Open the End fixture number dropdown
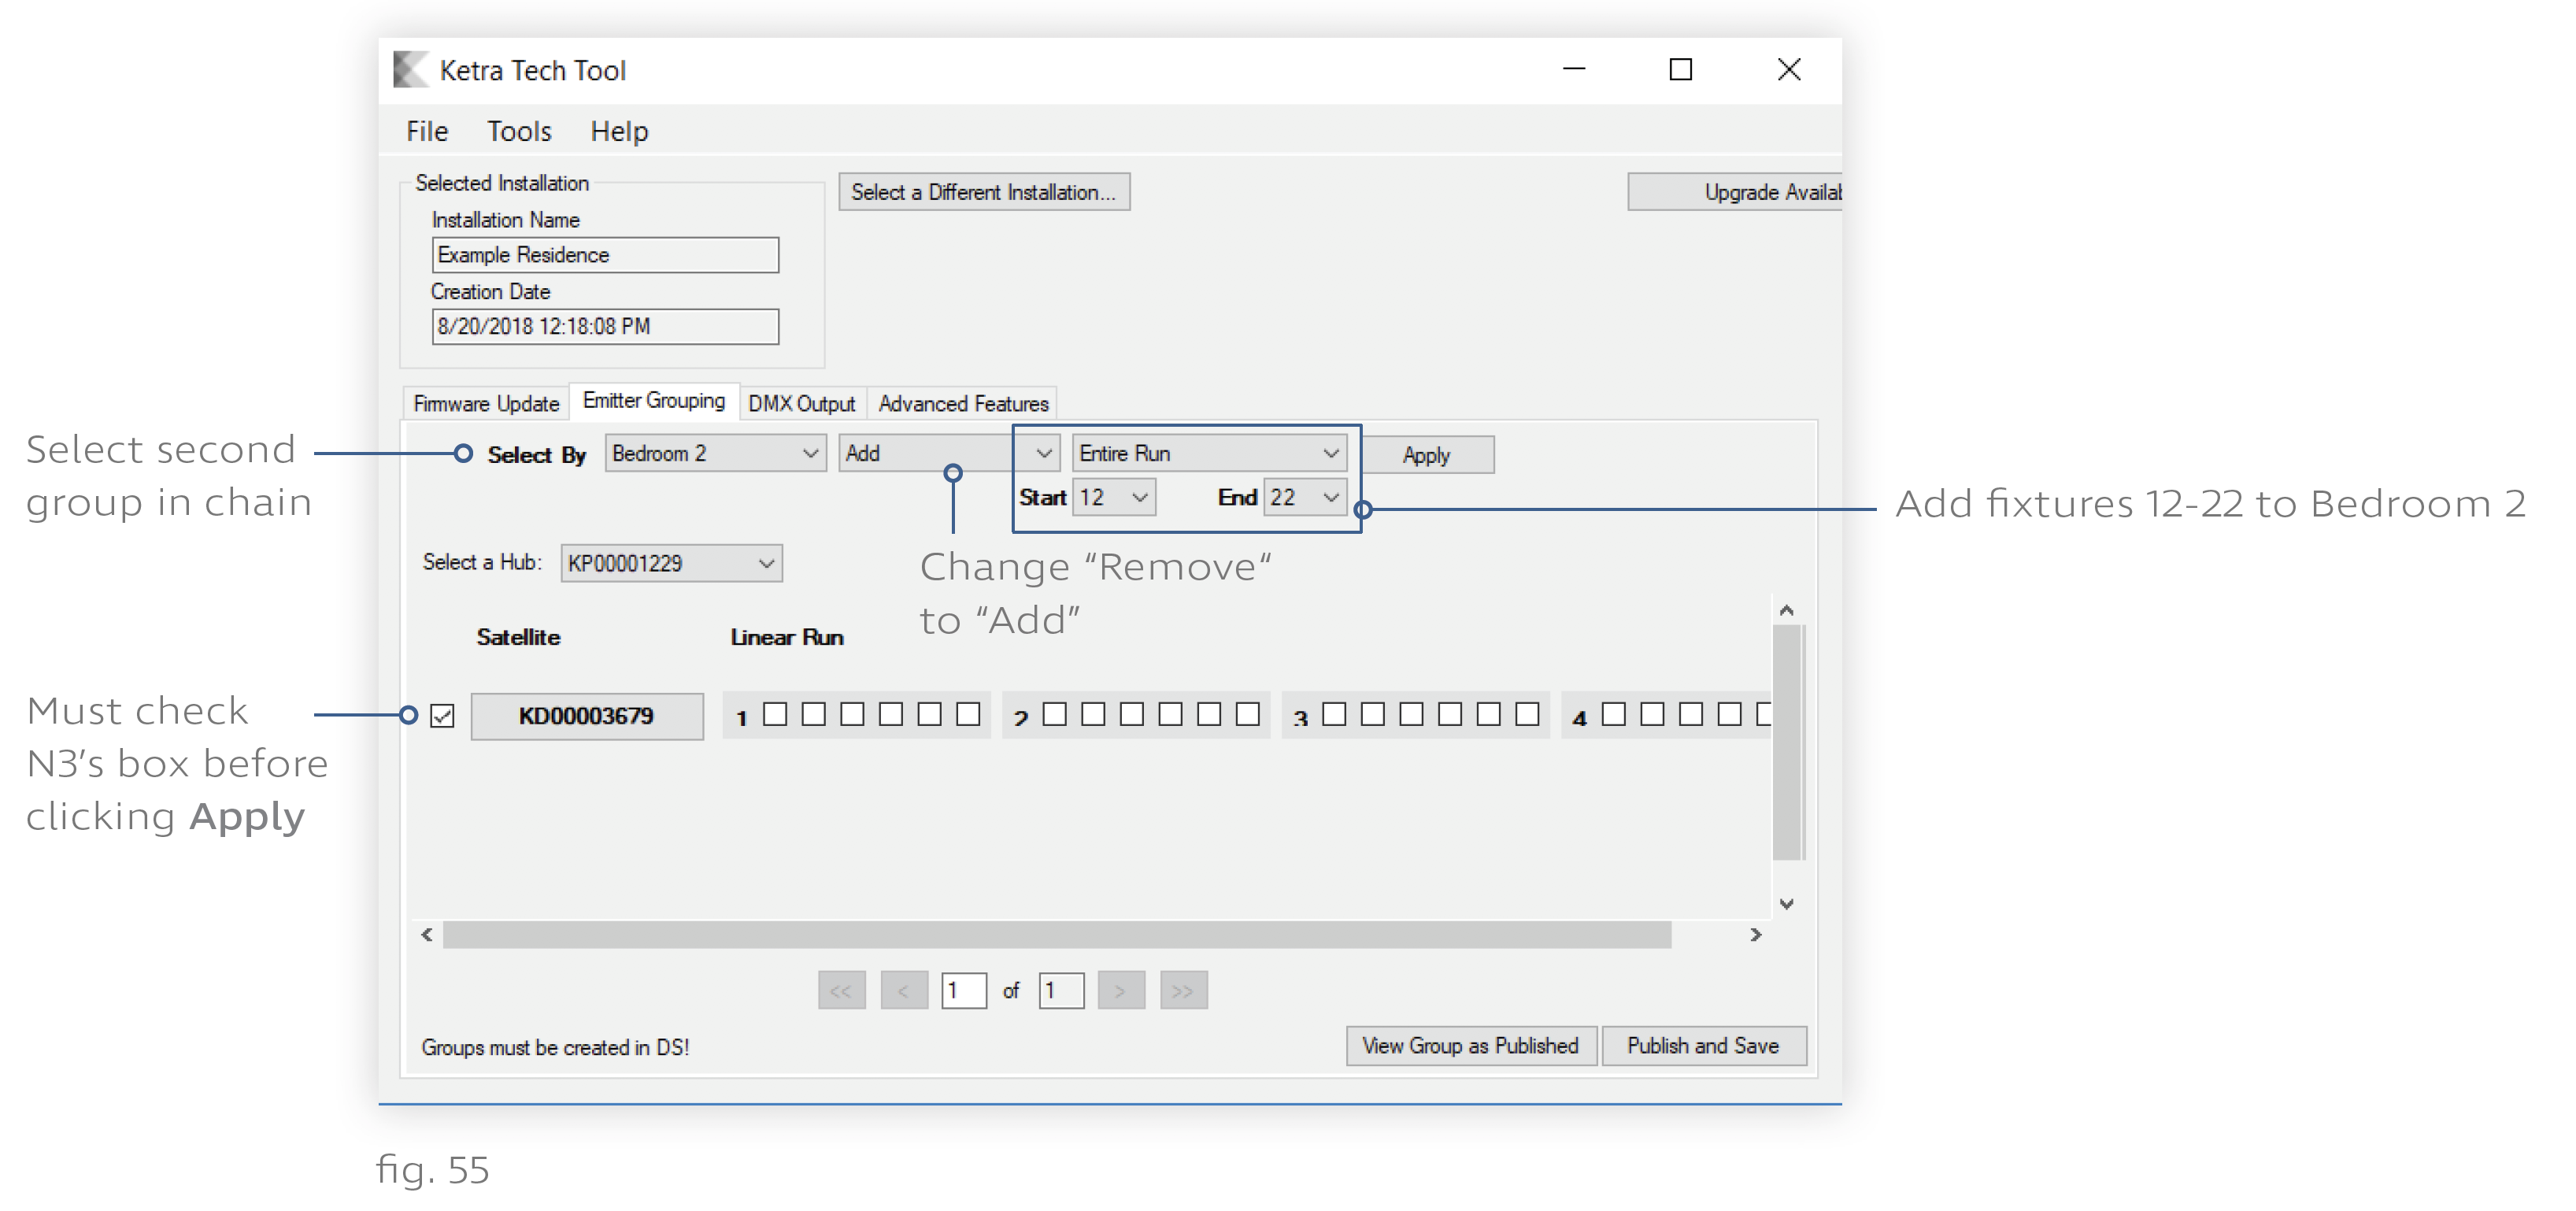Image resolution: width=2576 pixels, height=1211 pixels. coord(1305,497)
